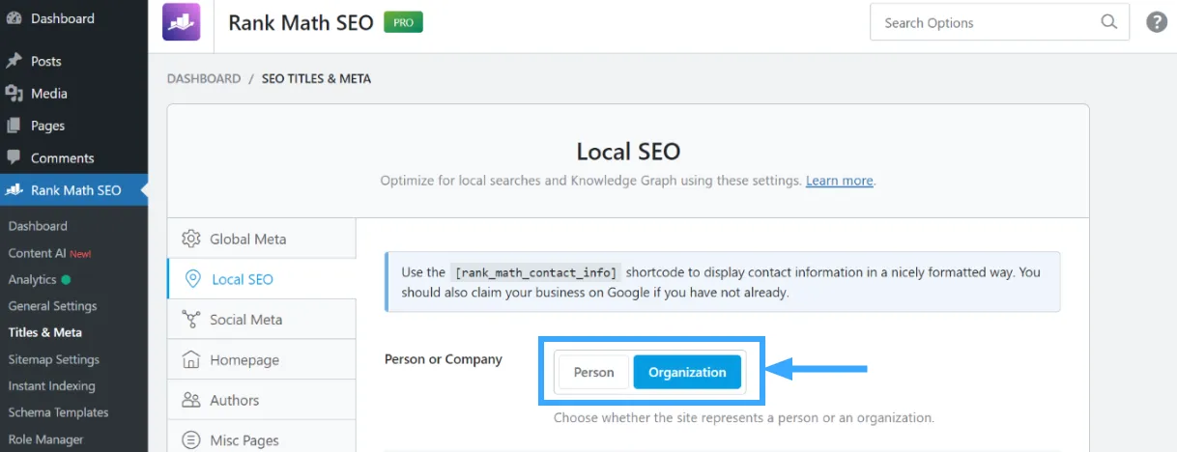This screenshot has width=1177, height=452.
Task: Open the Authors tab
Action: [262, 400]
